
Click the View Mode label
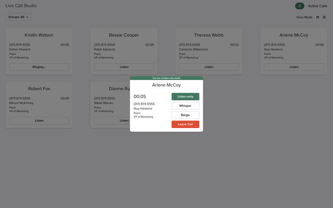[304, 17]
